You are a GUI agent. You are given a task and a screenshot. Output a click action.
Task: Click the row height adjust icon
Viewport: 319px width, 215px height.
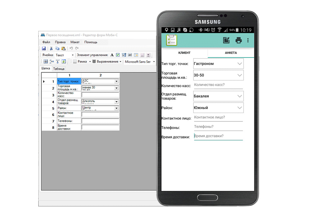pos(52,61)
